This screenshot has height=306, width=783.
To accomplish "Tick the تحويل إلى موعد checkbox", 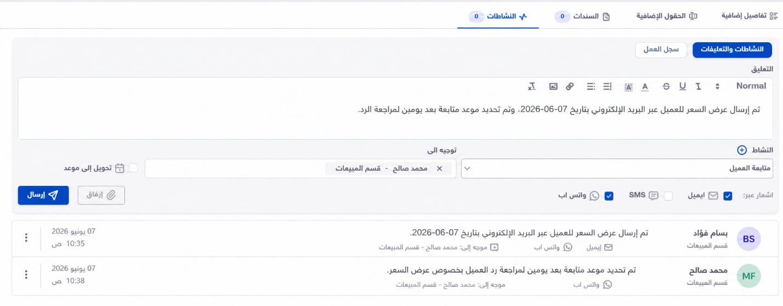I will (133, 168).
